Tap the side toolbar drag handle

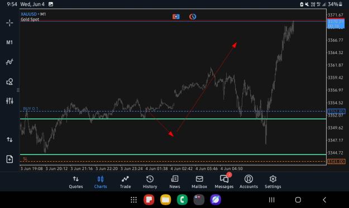pyautogui.click(x=18, y=90)
